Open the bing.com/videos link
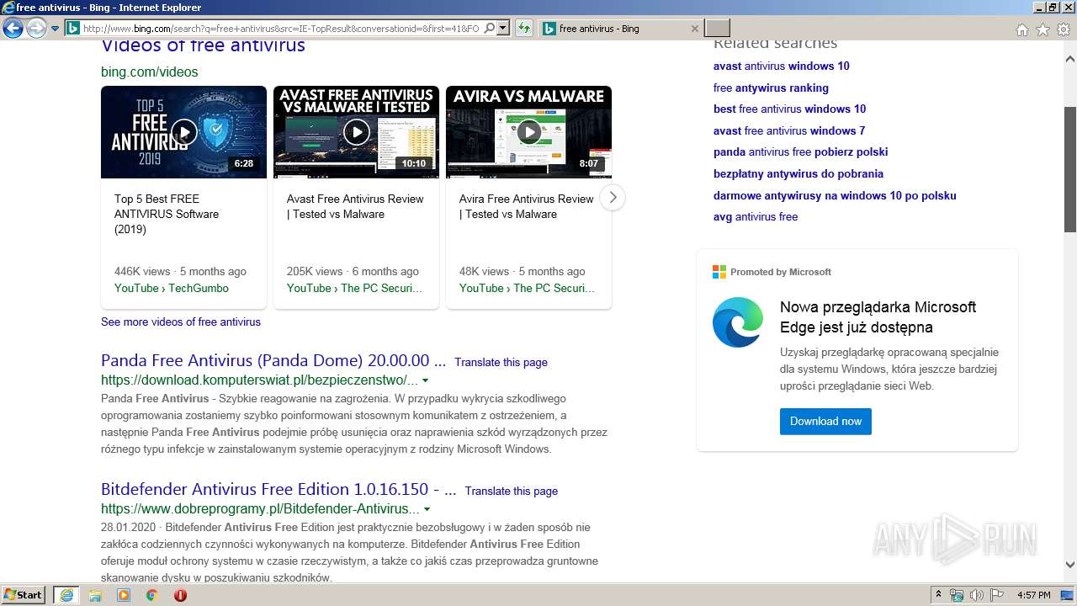Screen dimensions: 1077x606 pyautogui.click(x=150, y=72)
